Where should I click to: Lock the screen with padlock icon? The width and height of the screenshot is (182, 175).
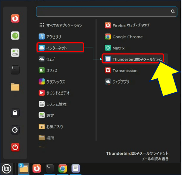pos(15,113)
